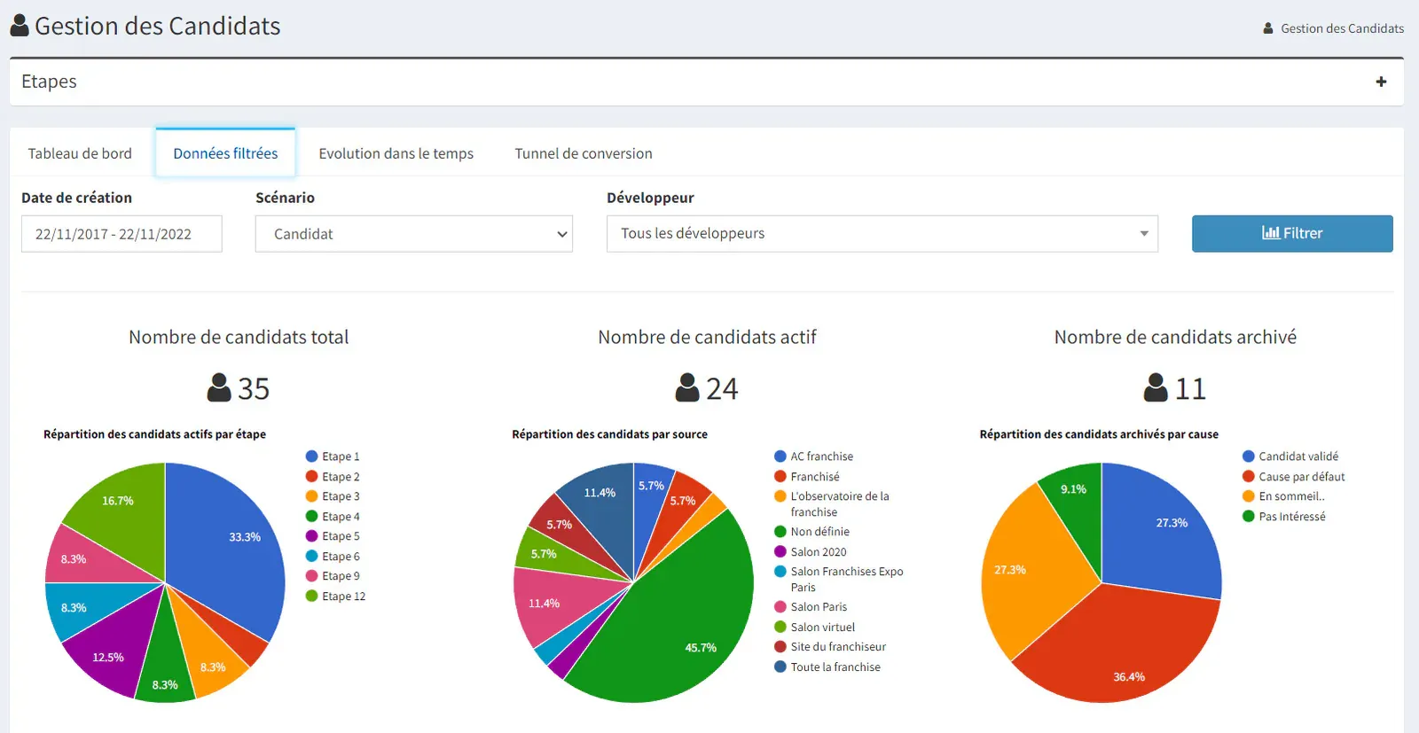Click the person icon next to active count 24
Viewport: 1419px width, 733px height.
[687, 387]
